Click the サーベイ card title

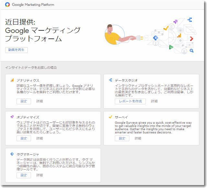pyautogui.click(x=121, y=117)
